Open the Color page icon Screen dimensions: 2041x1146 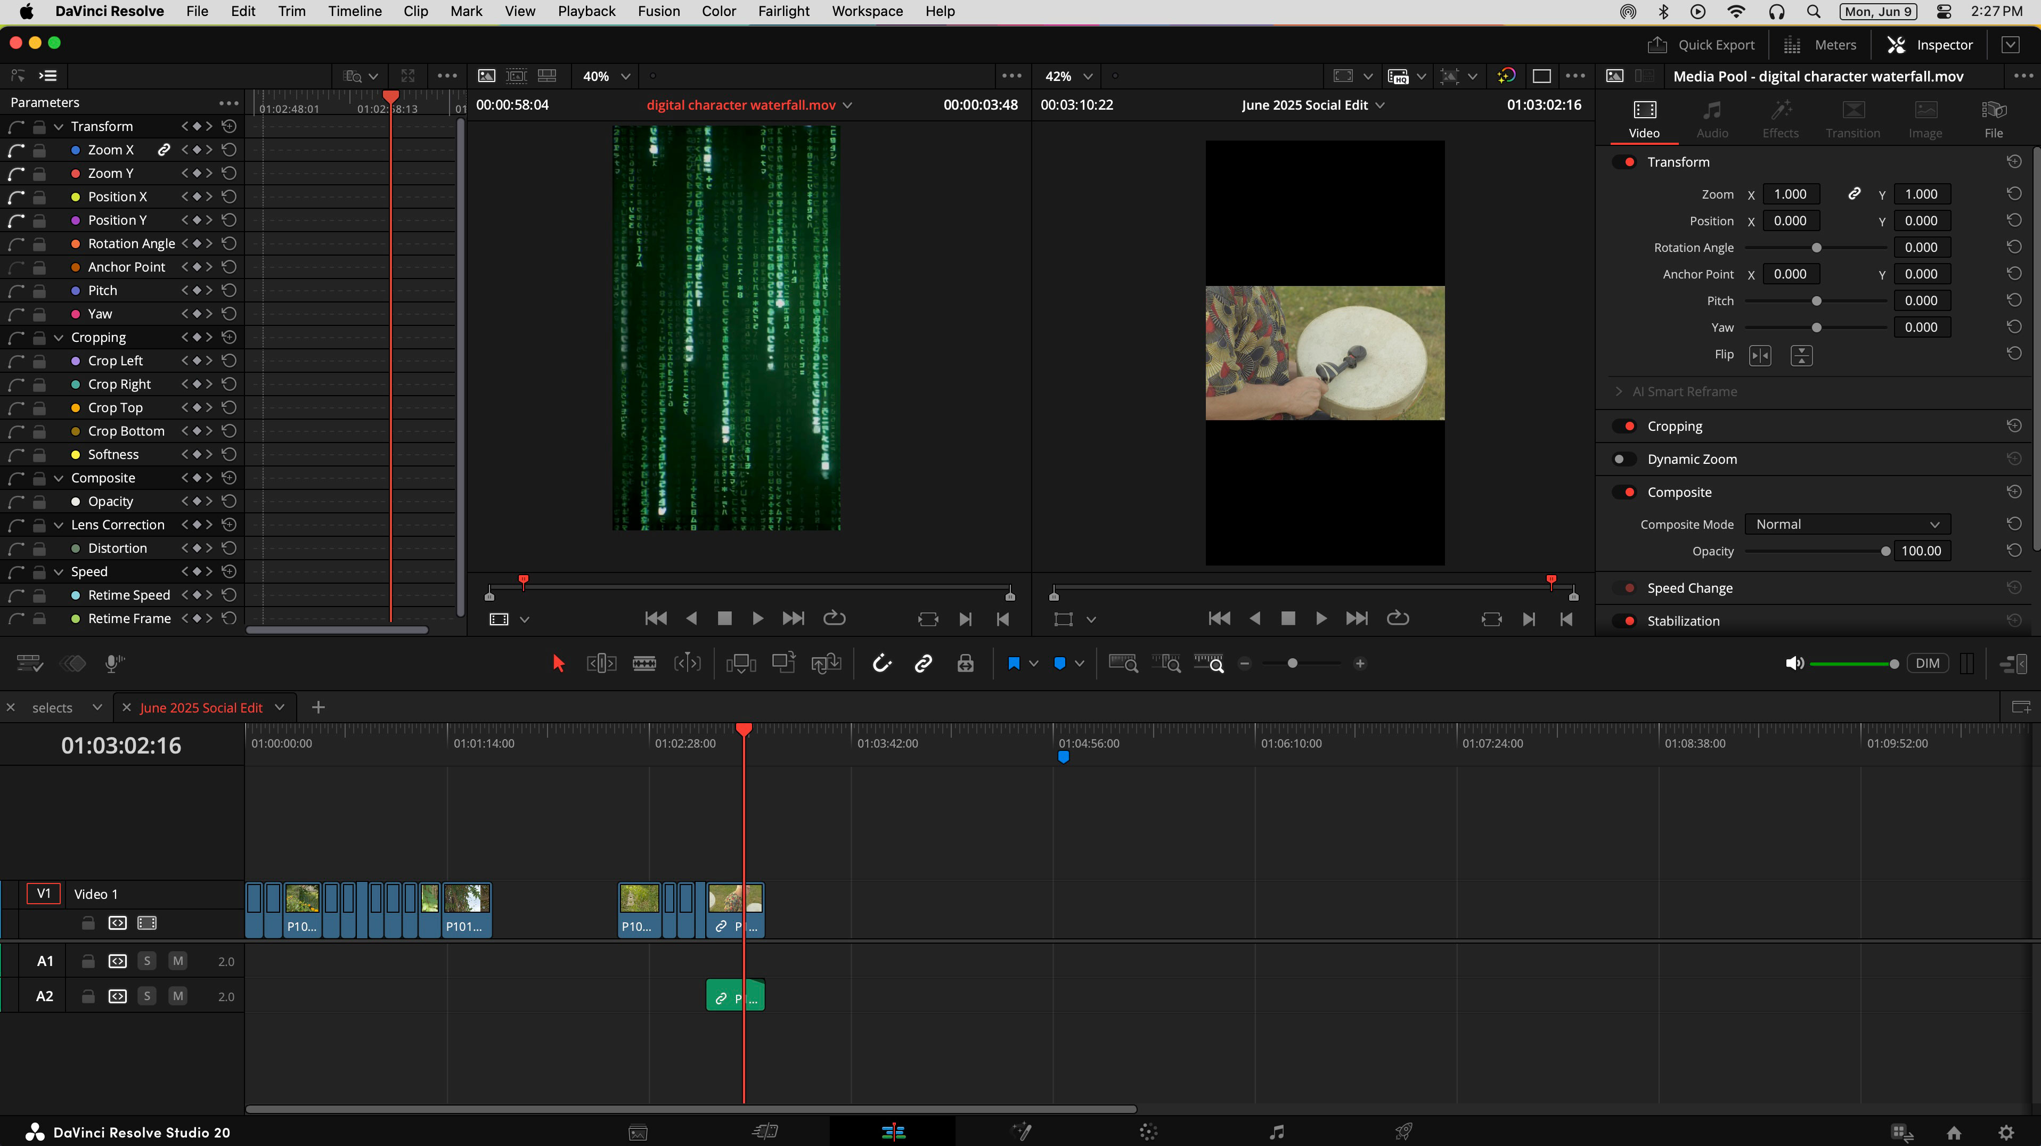point(1148,1132)
